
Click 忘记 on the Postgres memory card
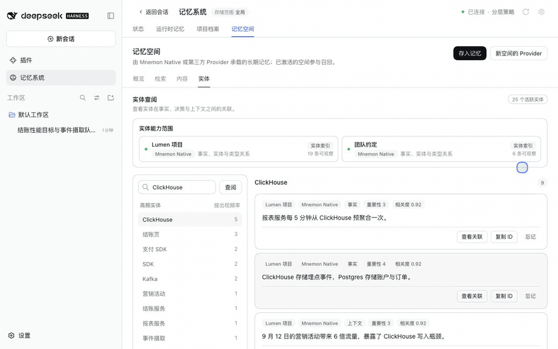tap(530, 296)
